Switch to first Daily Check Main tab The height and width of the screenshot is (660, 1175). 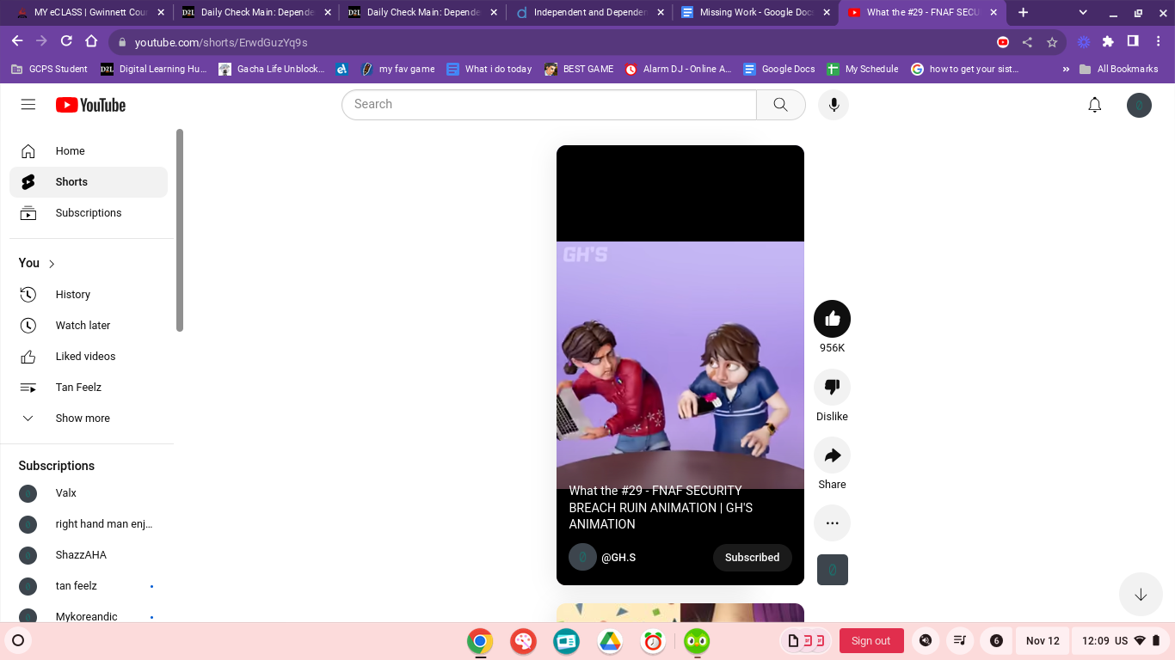255,13
